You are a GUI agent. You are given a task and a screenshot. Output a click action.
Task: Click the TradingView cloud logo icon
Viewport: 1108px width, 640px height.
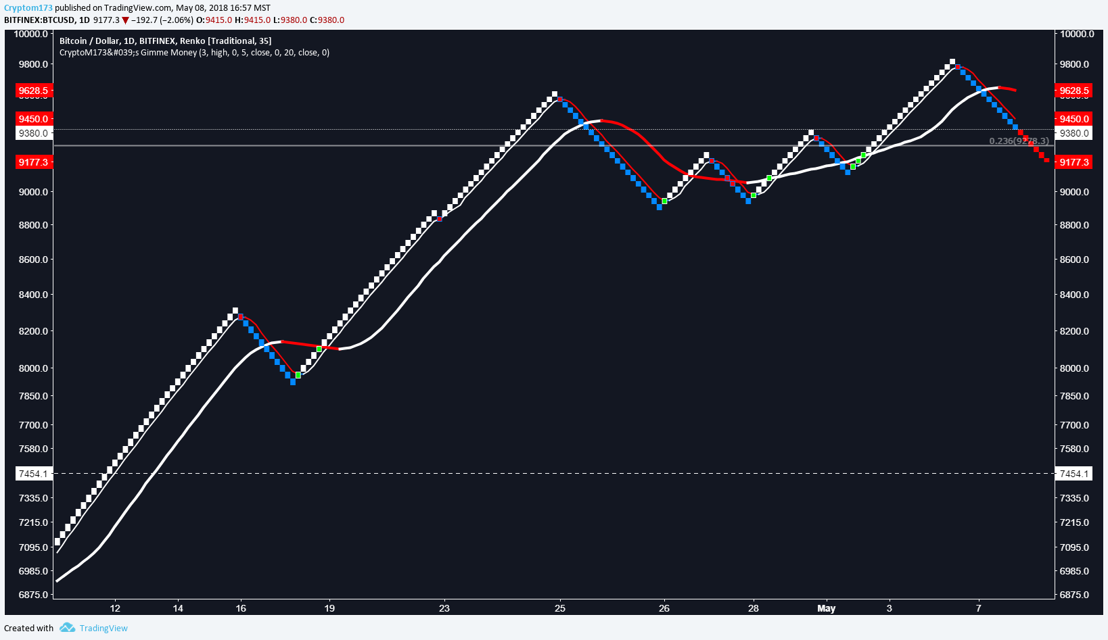(67, 628)
